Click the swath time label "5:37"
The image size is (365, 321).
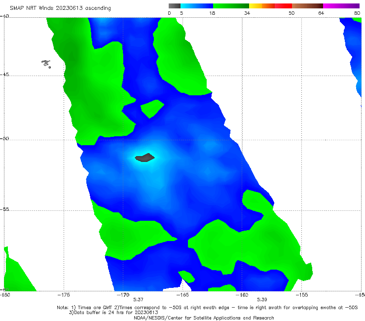(138, 300)
